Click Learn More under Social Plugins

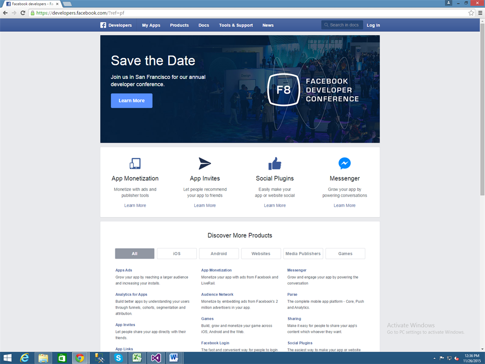tap(275, 205)
